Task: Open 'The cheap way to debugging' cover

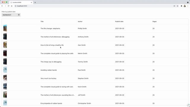Action: [x=5, y=62]
